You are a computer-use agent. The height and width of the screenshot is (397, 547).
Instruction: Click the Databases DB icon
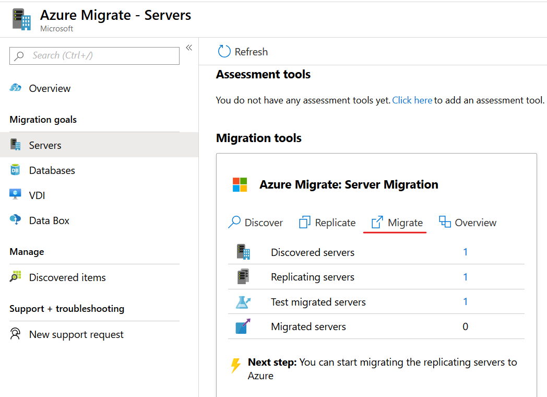coord(15,170)
